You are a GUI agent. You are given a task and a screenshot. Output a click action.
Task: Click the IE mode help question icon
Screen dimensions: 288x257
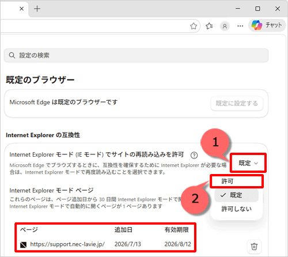point(194,155)
